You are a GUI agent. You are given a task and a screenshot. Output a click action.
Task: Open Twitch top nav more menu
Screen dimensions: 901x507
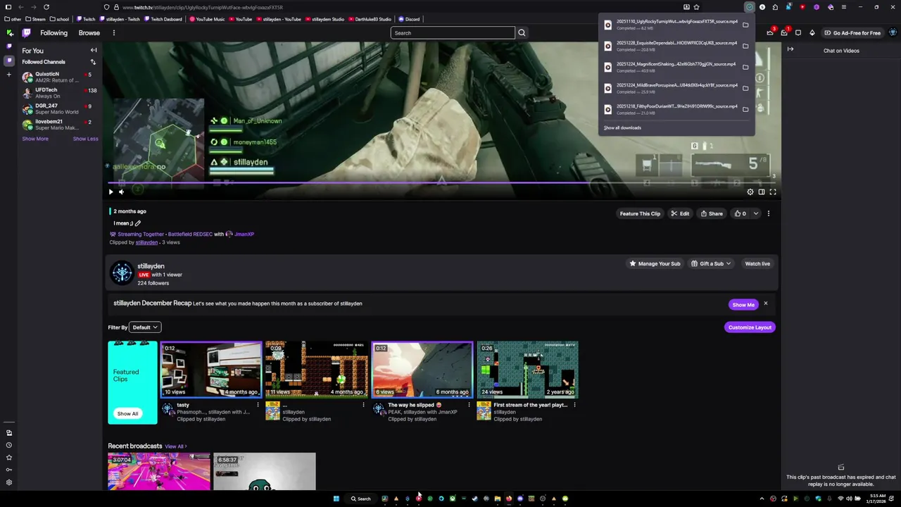click(113, 33)
